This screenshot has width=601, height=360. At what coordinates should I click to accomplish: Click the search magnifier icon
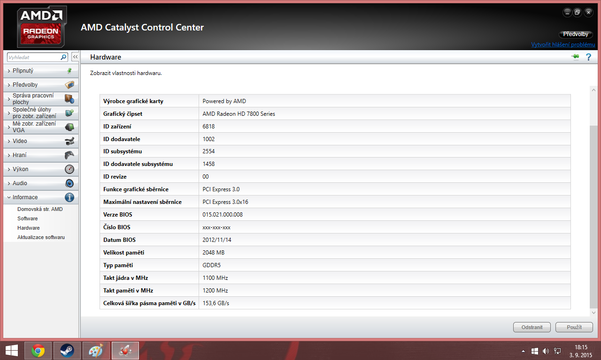(x=64, y=57)
